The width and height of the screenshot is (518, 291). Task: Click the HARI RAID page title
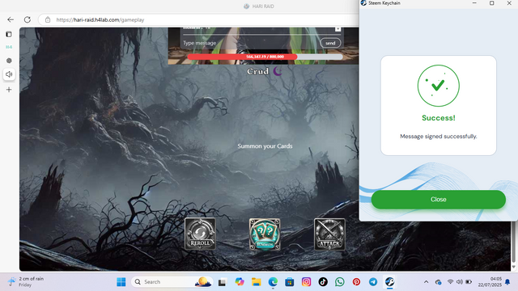click(x=263, y=6)
